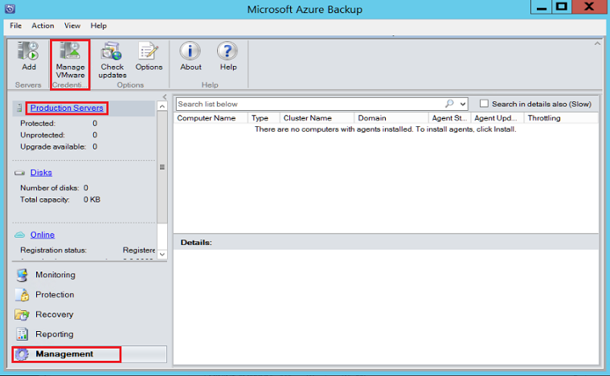Click the Production Servers server icon
Screen dimensions: 610x376
tap(19, 108)
